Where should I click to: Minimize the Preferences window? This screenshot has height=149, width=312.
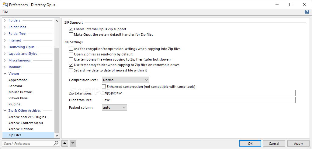tap(277, 5)
